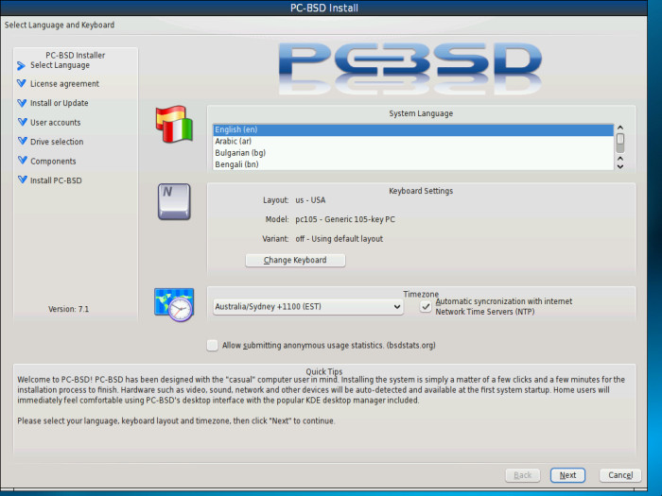Image resolution: width=662 pixels, height=496 pixels.
Task: Click variant value off - Using default layout
Action: point(339,239)
